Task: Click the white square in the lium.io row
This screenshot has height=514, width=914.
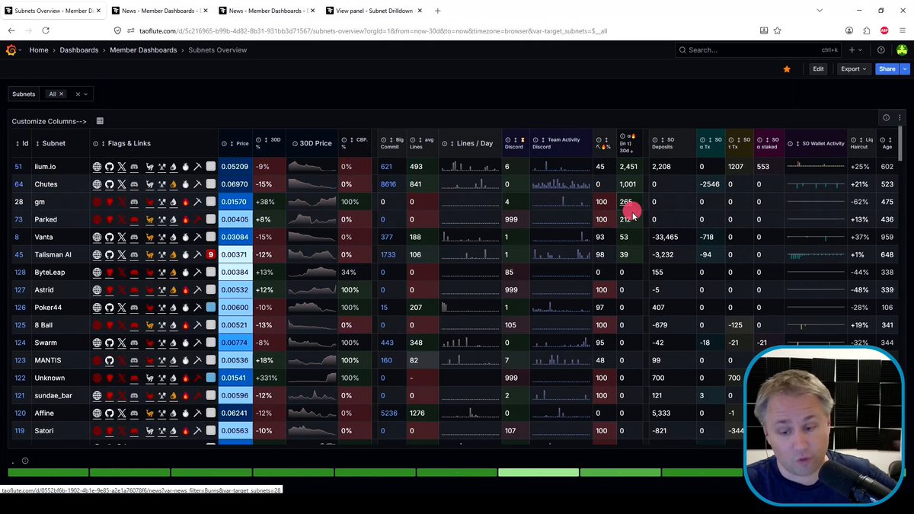Action: tap(211, 167)
